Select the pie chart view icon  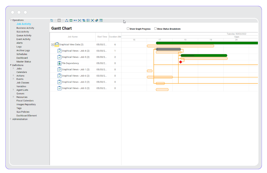pos(96,20)
